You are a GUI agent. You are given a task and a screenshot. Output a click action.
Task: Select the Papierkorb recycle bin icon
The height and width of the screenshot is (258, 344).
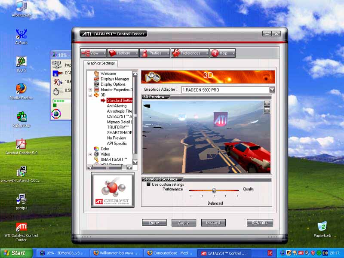(322, 229)
